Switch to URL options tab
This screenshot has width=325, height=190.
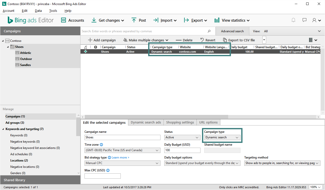click(208, 122)
